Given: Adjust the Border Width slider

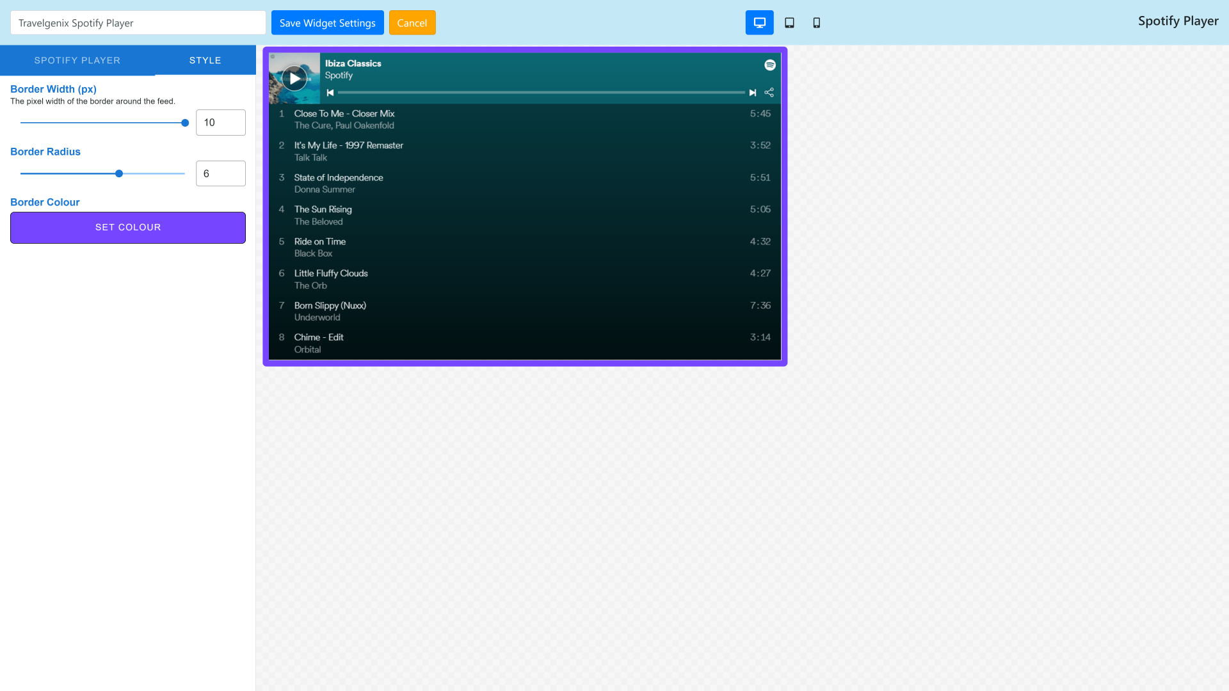Looking at the screenshot, I should click(x=102, y=123).
